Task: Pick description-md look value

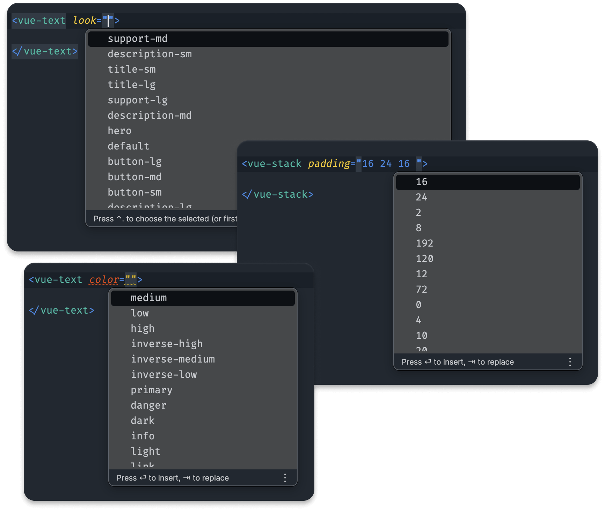Action: tap(268, 116)
